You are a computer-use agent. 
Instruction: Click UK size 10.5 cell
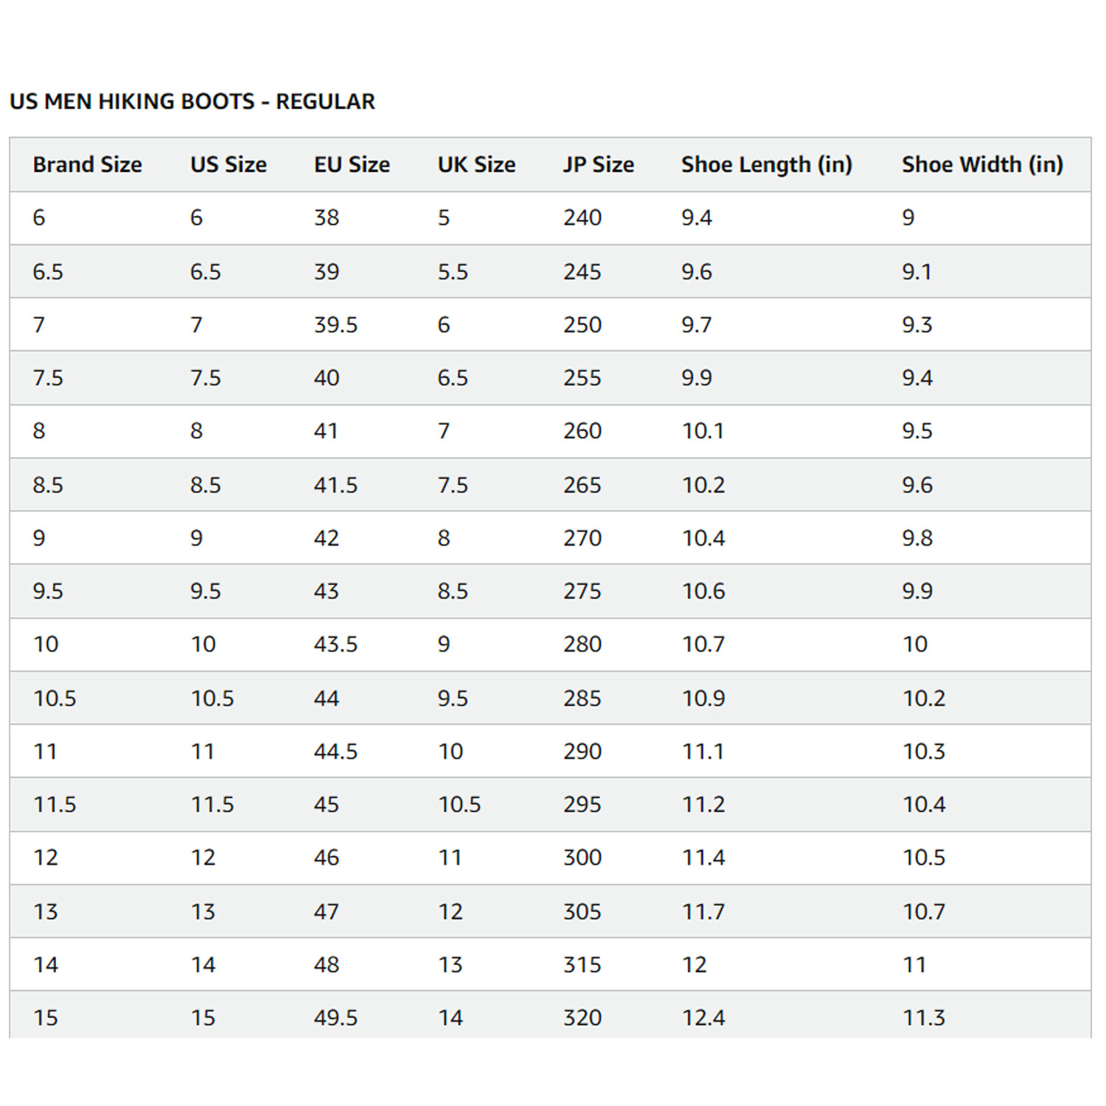[x=459, y=804]
